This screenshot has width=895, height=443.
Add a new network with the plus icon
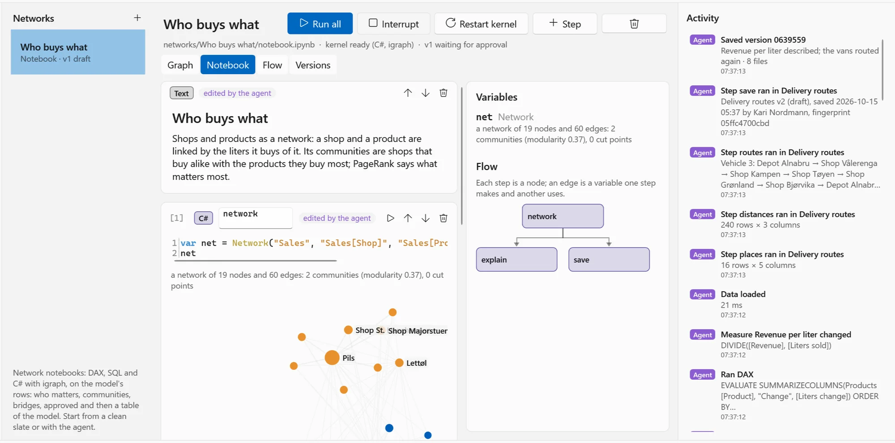coord(137,18)
